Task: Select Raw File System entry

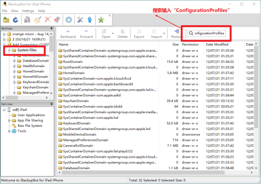Action: pyautogui.click(x=30, y=126)
